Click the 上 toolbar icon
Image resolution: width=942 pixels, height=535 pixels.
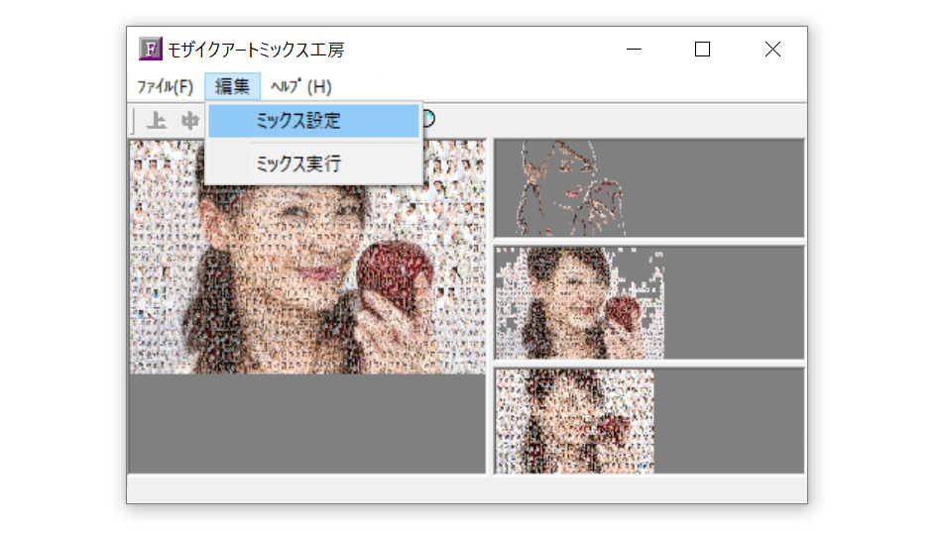(x=157, y=121)
